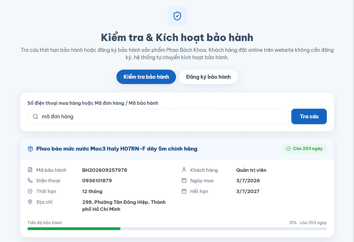Click the address 298, Phường Tân Đông Hiệp
Image resolution: width=354 pixels, height=242 pixels.
click(x=124, y=206)
